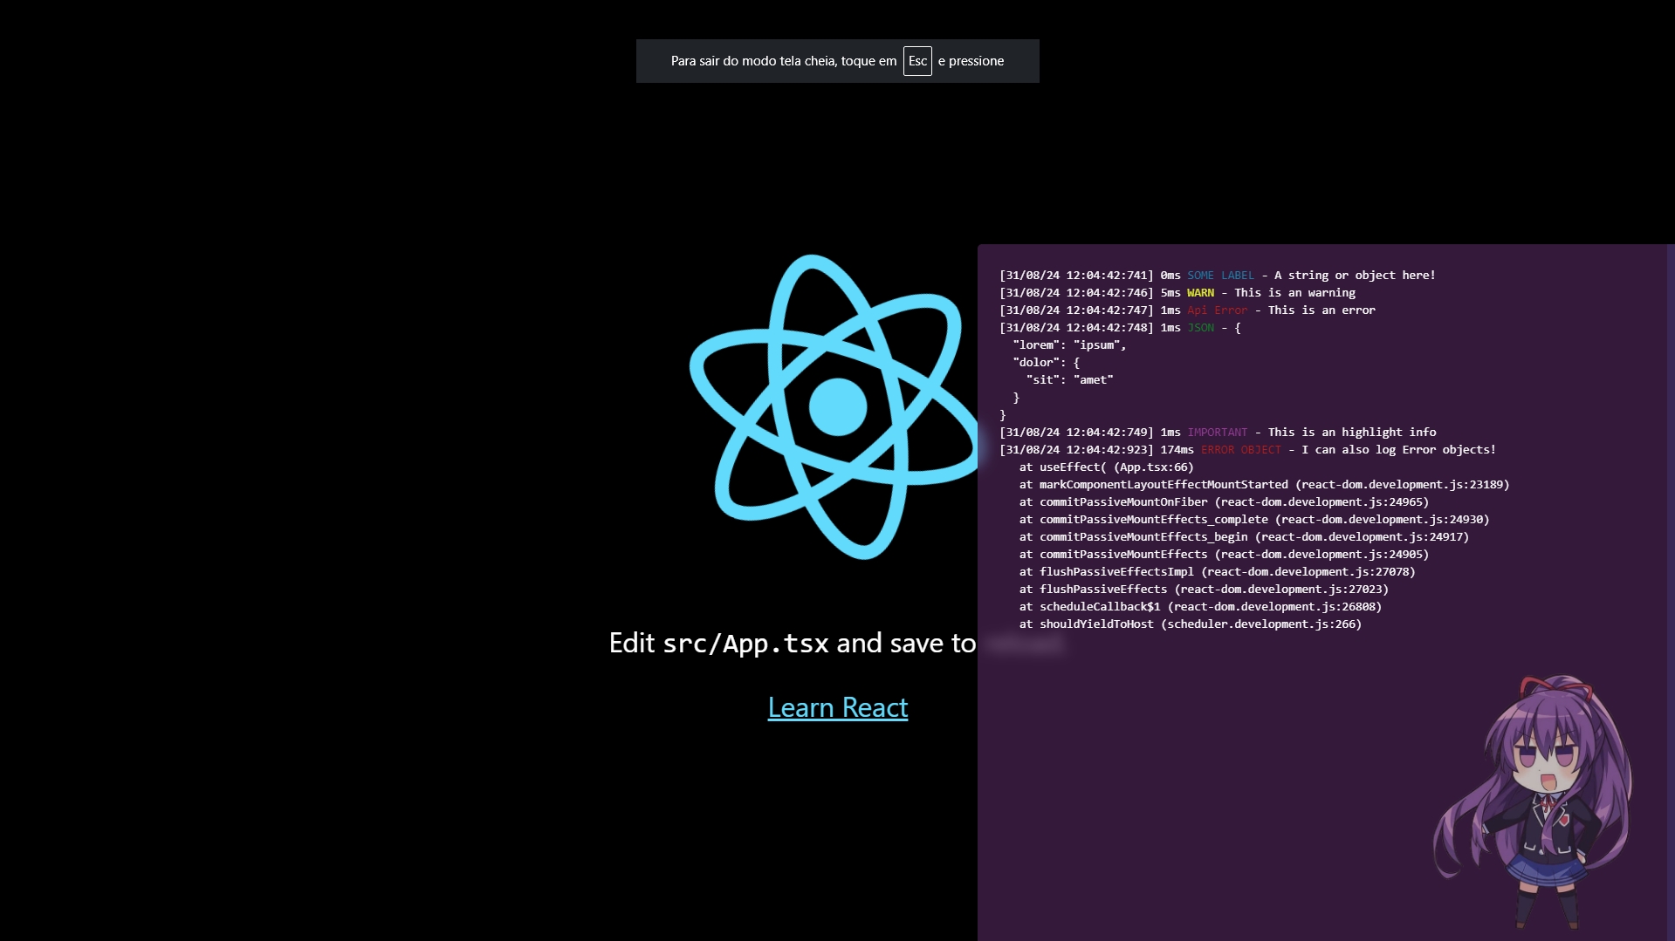Select the purple IMPORTANT log tag
Image resolution: width=1675 pixels, height=941 pixels.
pyautogui.click(x=1217, y=433)
